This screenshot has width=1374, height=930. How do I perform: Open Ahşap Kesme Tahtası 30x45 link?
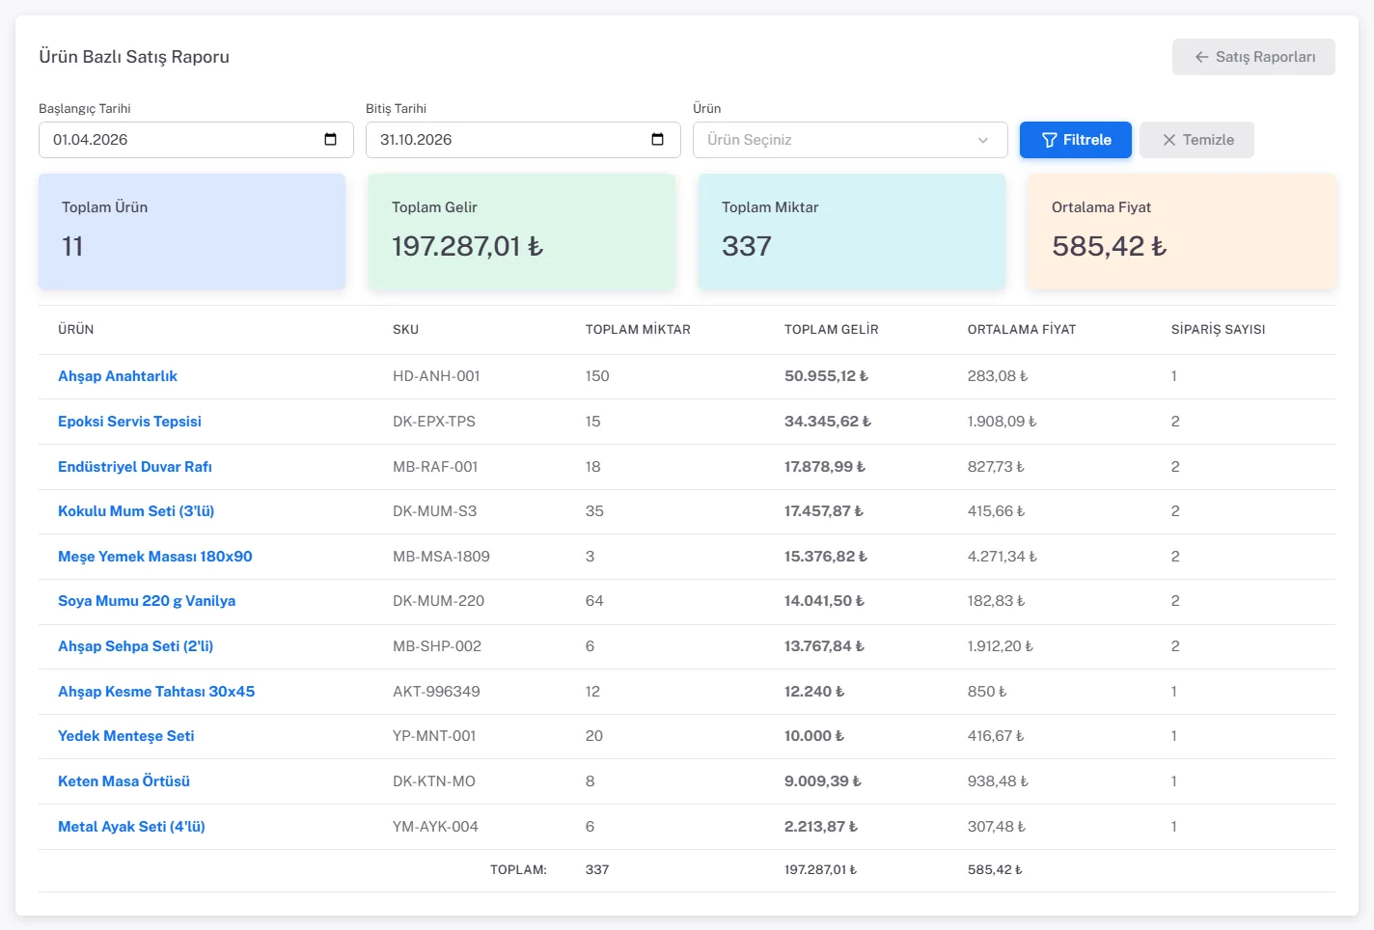click(156, 692)
